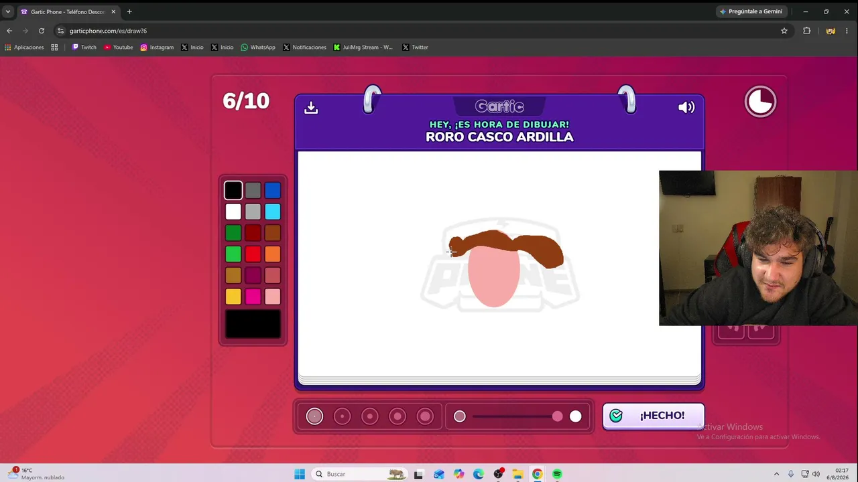Pick the white color swatch

click(233, 212)
